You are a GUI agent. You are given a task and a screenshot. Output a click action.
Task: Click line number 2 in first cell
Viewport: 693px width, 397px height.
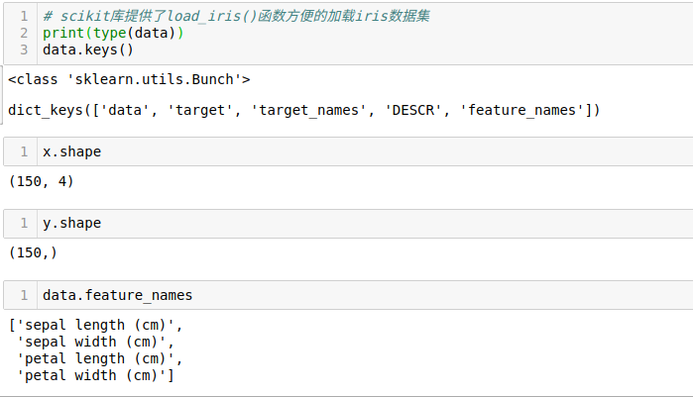24,33
